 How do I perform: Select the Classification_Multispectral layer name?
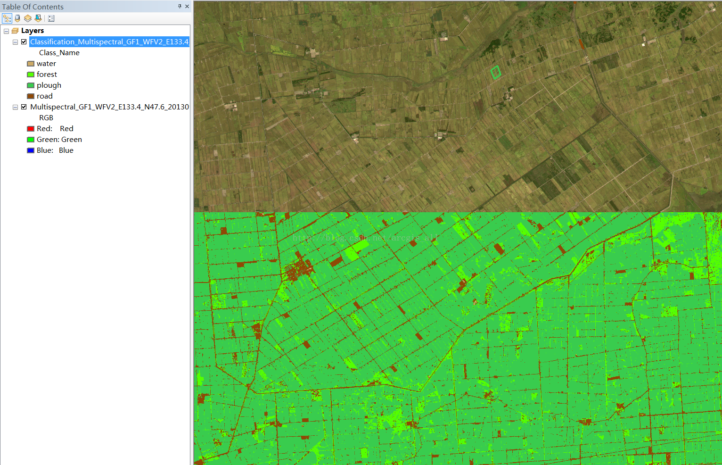point(109,42)
